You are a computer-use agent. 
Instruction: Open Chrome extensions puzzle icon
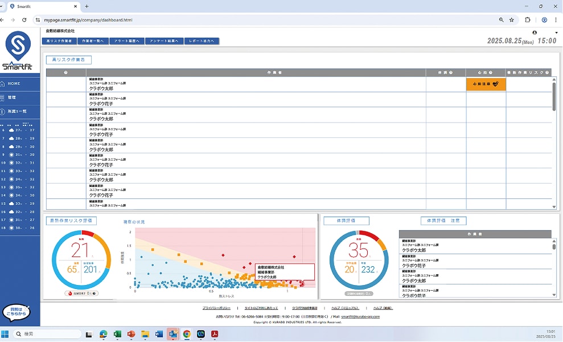[528, 19]
